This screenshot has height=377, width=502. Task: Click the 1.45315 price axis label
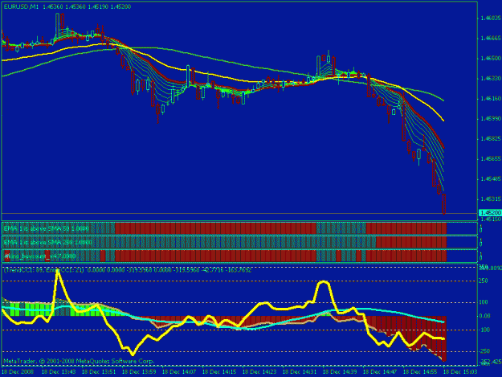pyautogui.click(x=491, y=199)
